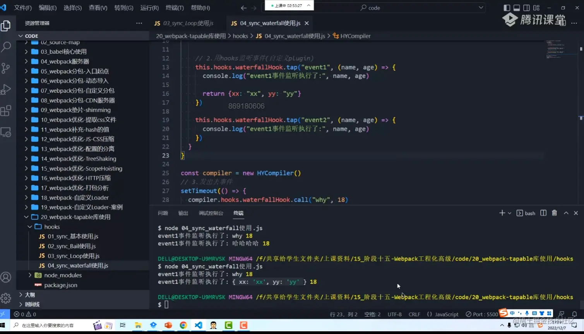Open the Explorer view in activity bar
The image size is (584, 334).
(x=6, y=26)
